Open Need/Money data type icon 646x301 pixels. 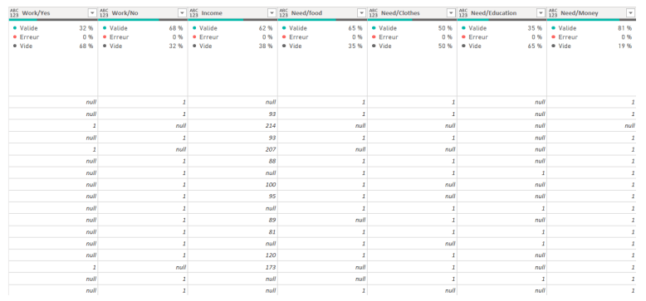552,13
